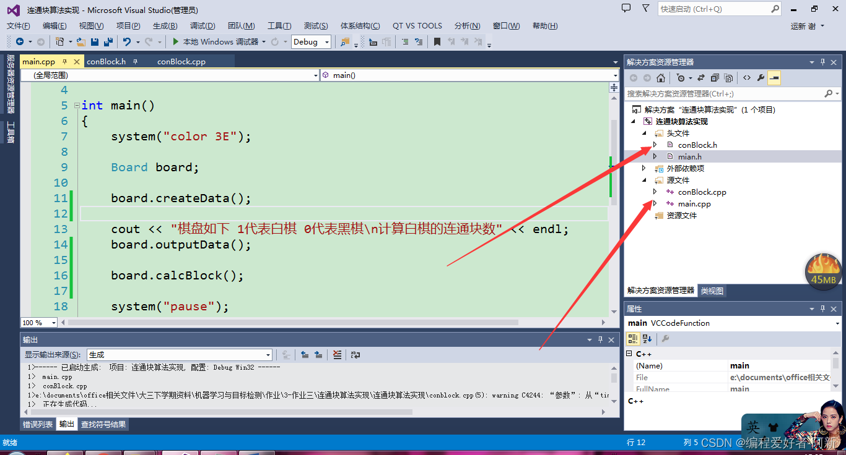Expand the conBlock.h tree node
Screen dimensions: 846x455
[x=655, y=145]
